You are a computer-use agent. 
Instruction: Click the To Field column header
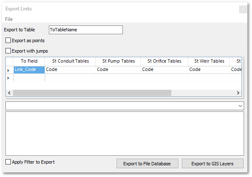pyautogui.click(x=29, y=61)
